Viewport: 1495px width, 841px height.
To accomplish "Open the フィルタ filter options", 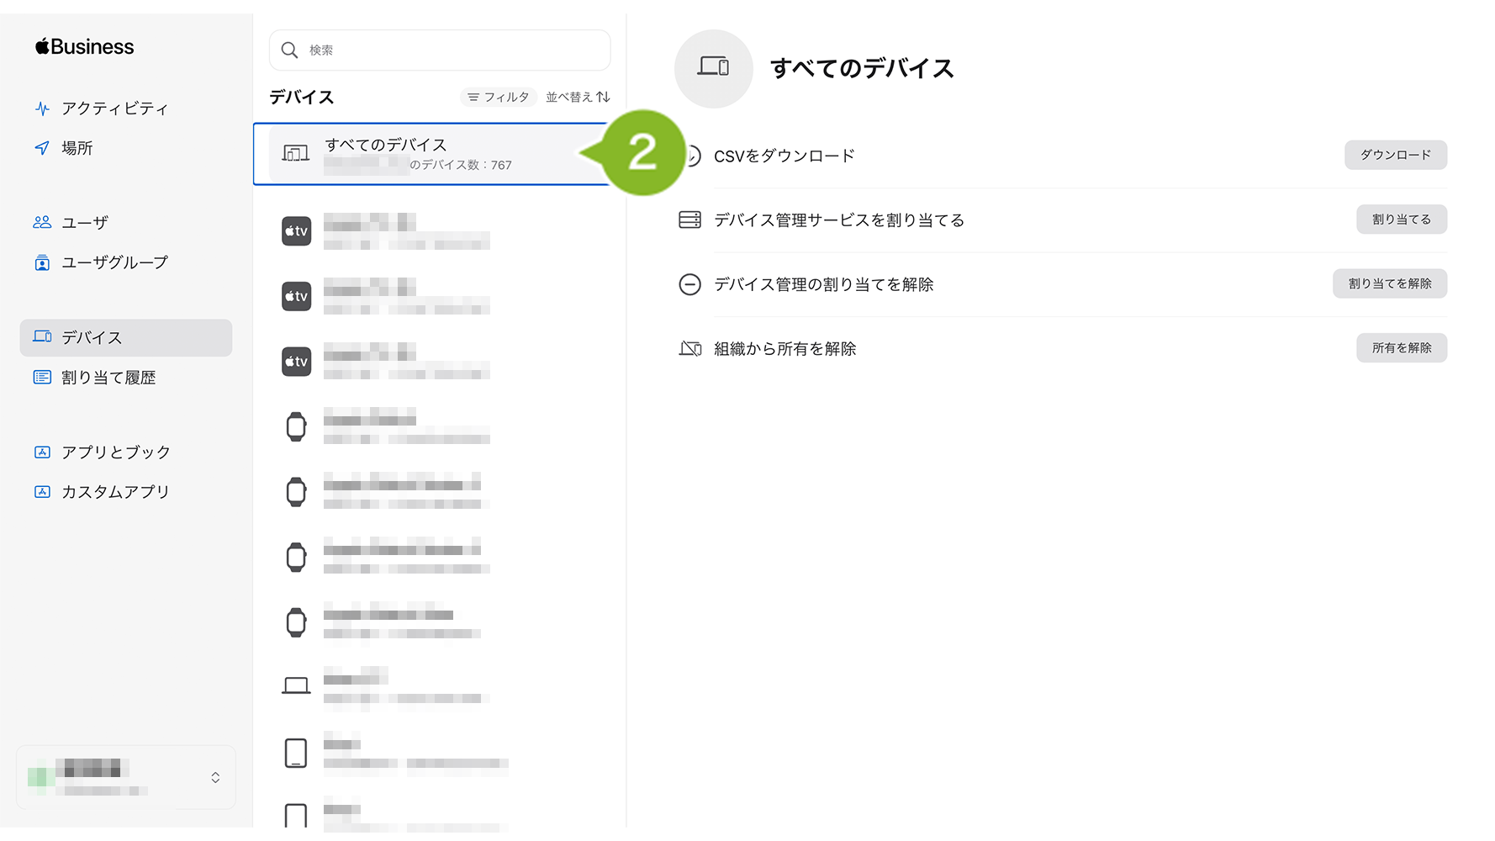I will 499,98.
